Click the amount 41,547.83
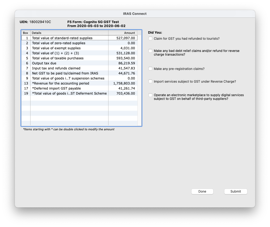The height and width of the screenshot is (227, 270). point(127,68)
